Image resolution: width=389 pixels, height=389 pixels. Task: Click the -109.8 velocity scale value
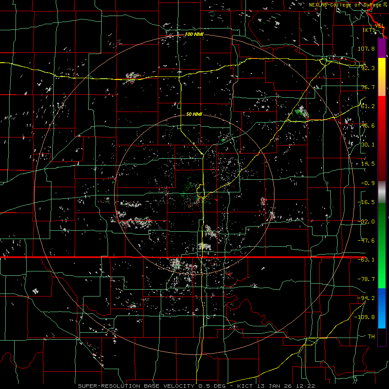tap(364, 317)
